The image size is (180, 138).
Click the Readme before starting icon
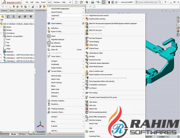[x=87, y=19]
